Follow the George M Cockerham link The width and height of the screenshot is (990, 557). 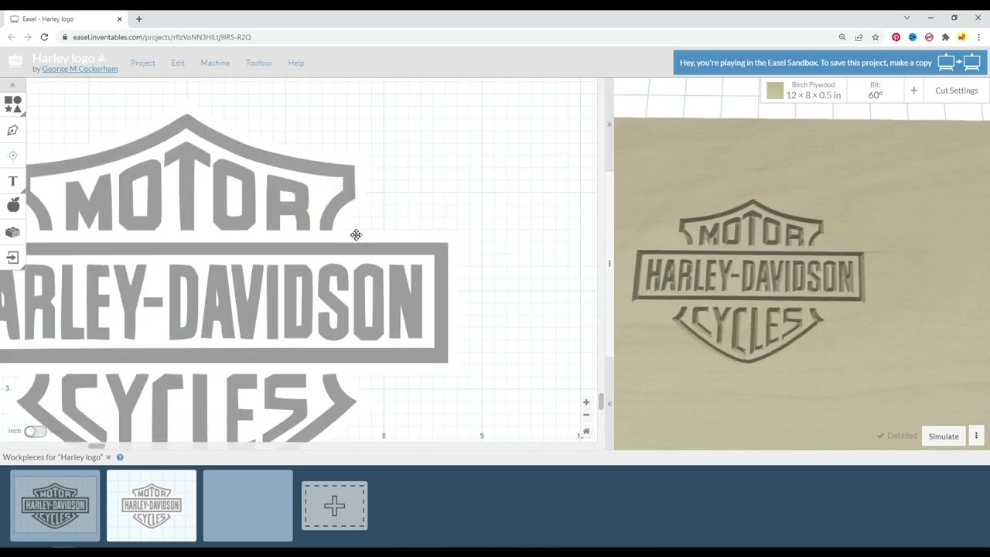pos(80,69)
